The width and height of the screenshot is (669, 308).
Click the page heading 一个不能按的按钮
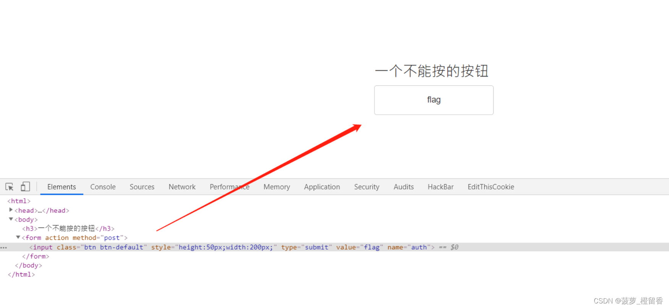click(x=432, y=71)
